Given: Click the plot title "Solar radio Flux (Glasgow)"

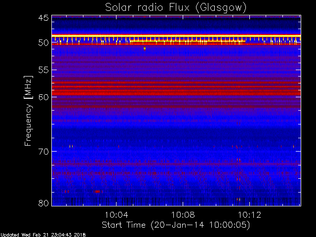Looking at the screenshot, I should coord(176,8).
